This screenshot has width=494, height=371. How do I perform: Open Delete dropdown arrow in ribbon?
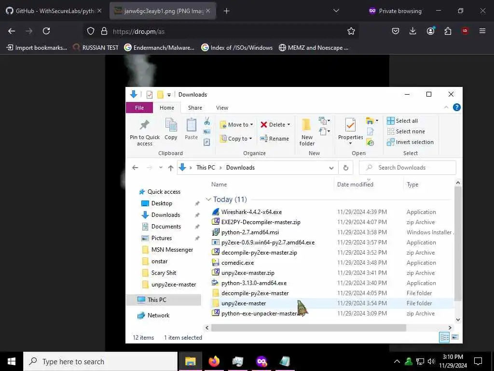(x=288, y=125)
